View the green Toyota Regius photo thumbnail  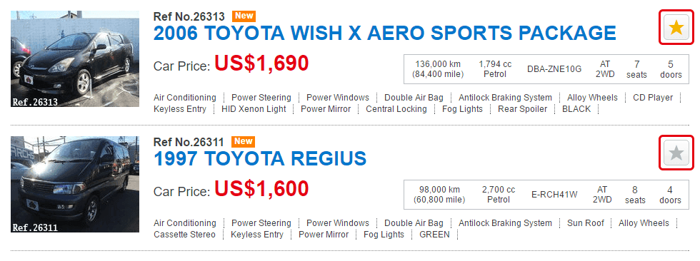point(75,185)
